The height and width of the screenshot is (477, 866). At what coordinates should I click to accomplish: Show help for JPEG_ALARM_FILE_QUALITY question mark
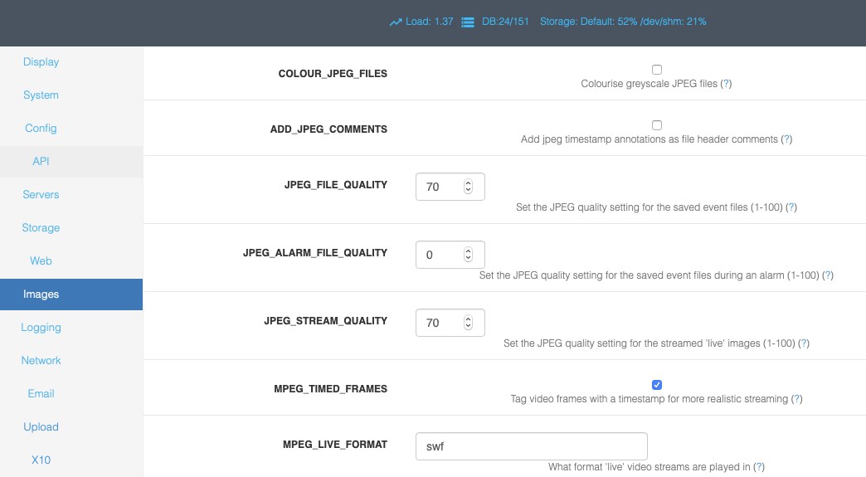click(x=828, y=275)
